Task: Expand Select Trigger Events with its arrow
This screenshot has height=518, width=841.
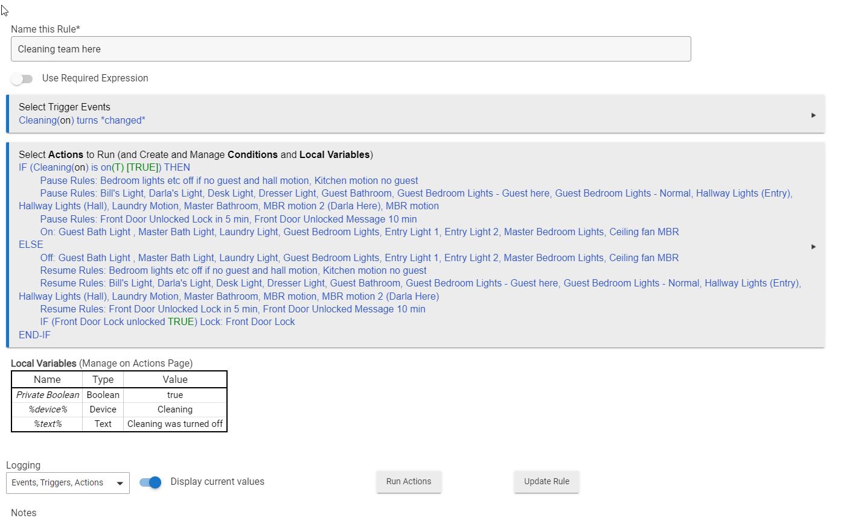Action: pyautogui.click(x=813, y=115)
